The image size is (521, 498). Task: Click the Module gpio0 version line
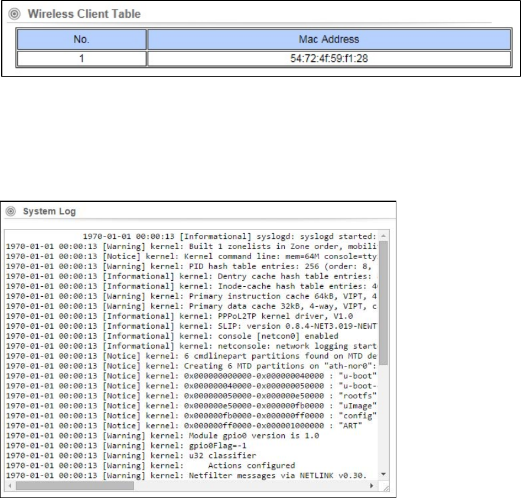pos(162,435)
